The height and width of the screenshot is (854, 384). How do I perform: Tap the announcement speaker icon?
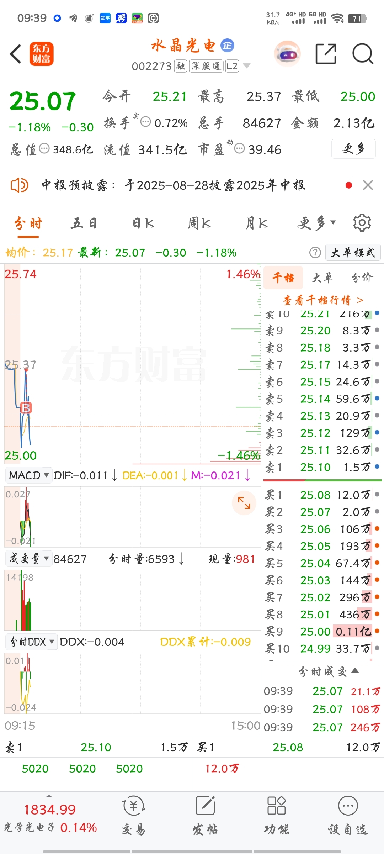click(19, 185)
